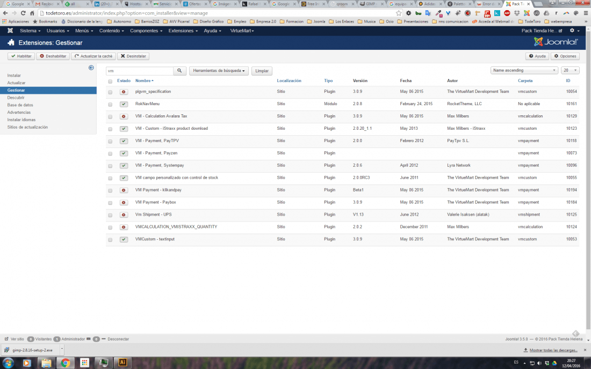Check the select-all checkbox in table header

tap(110, 81)
